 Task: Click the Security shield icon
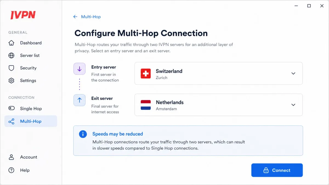tap(11, 68)
